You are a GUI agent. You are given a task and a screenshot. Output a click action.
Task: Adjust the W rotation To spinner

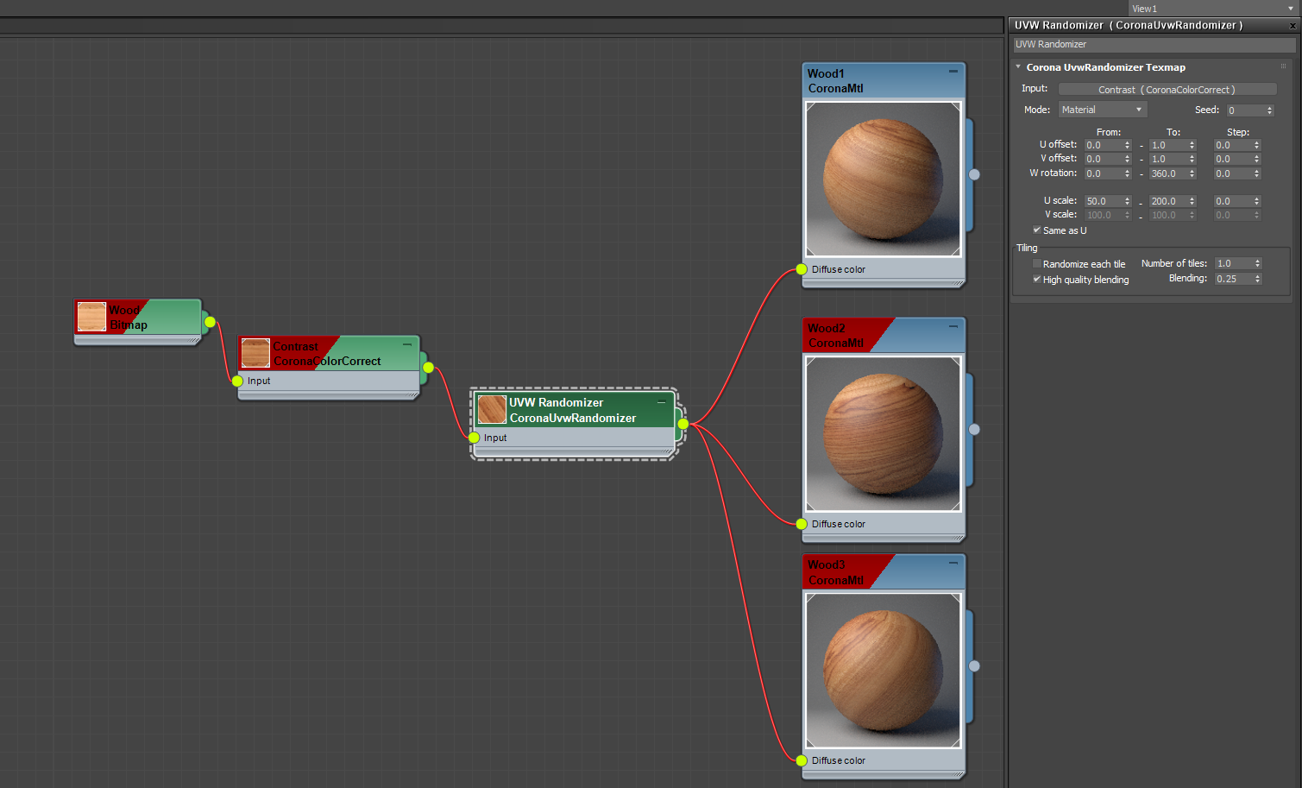coord(1192,173)
